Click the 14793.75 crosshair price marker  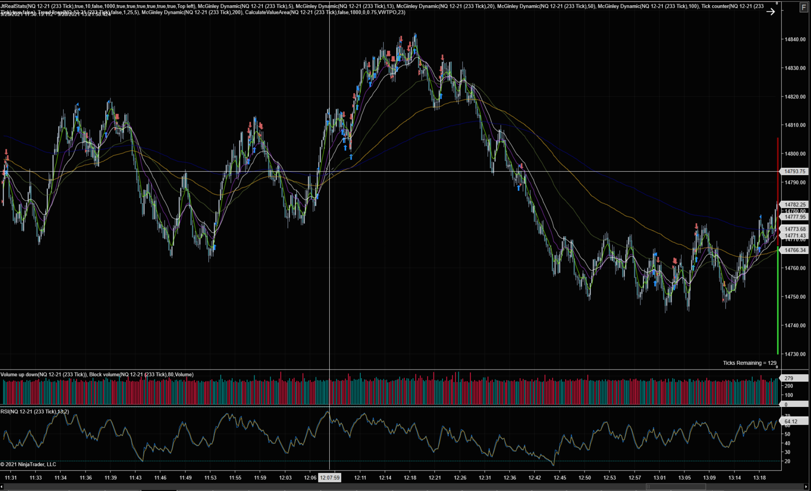click(795, 171)
